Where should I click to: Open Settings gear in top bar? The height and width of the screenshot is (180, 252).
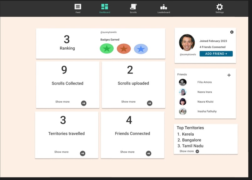[x=220, y=7]
